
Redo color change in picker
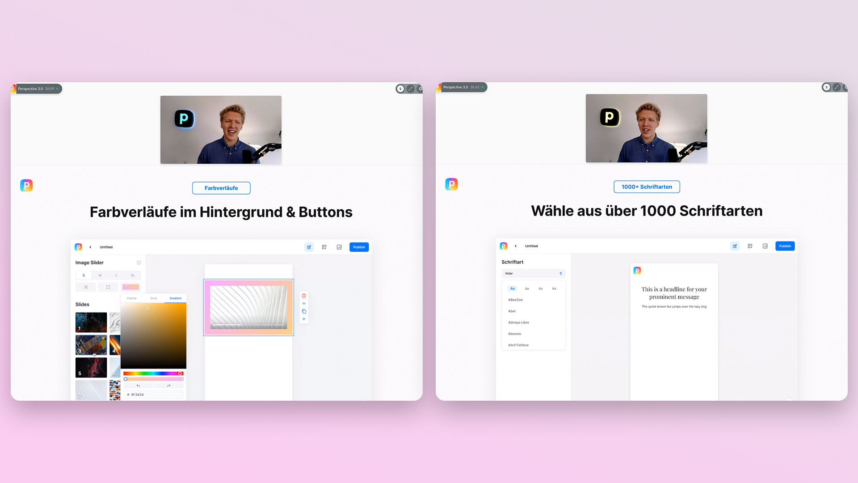[168, 386]
